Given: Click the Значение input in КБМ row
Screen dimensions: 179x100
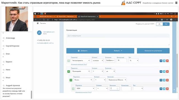Looking at the screenshot, I should pos(114,88).
